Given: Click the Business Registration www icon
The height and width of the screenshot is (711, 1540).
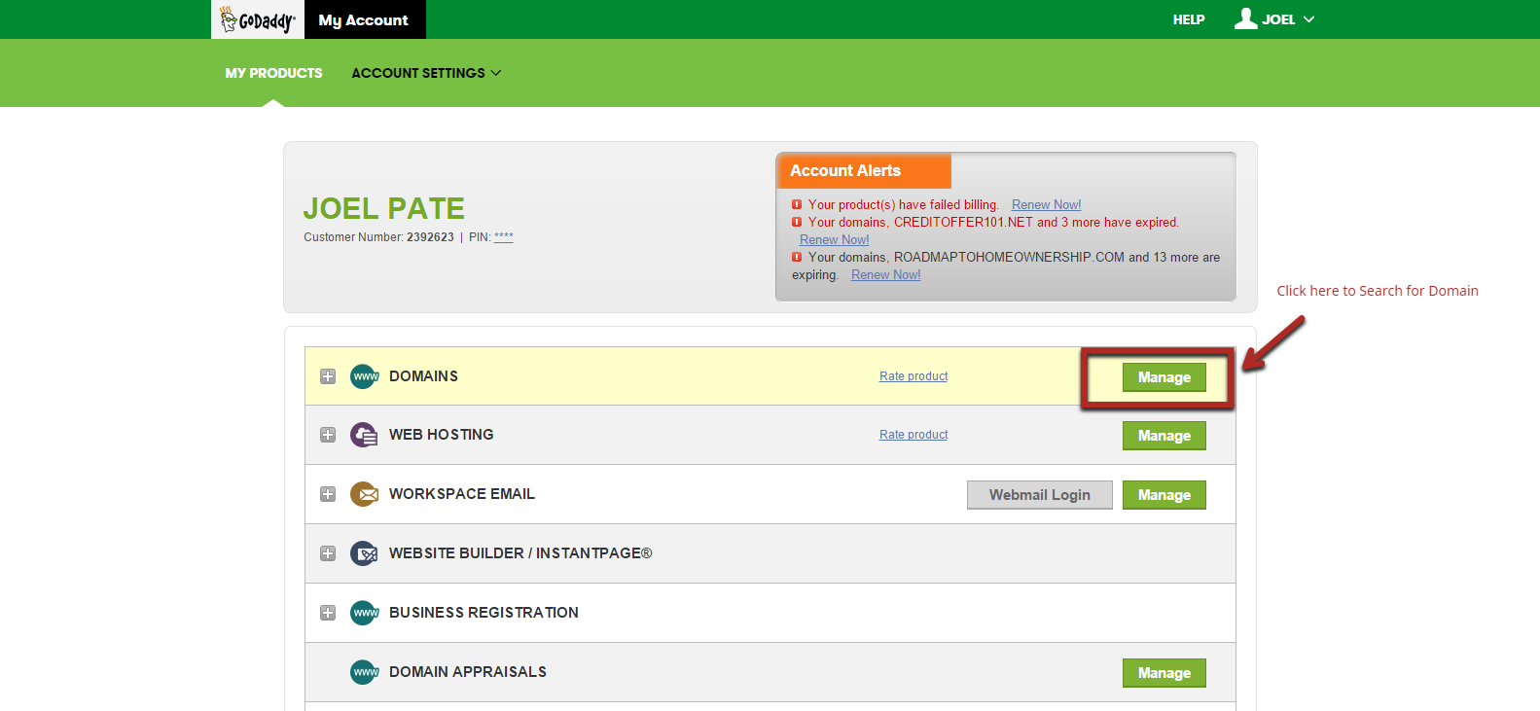Looking at the screenshot, I should 364,613.
